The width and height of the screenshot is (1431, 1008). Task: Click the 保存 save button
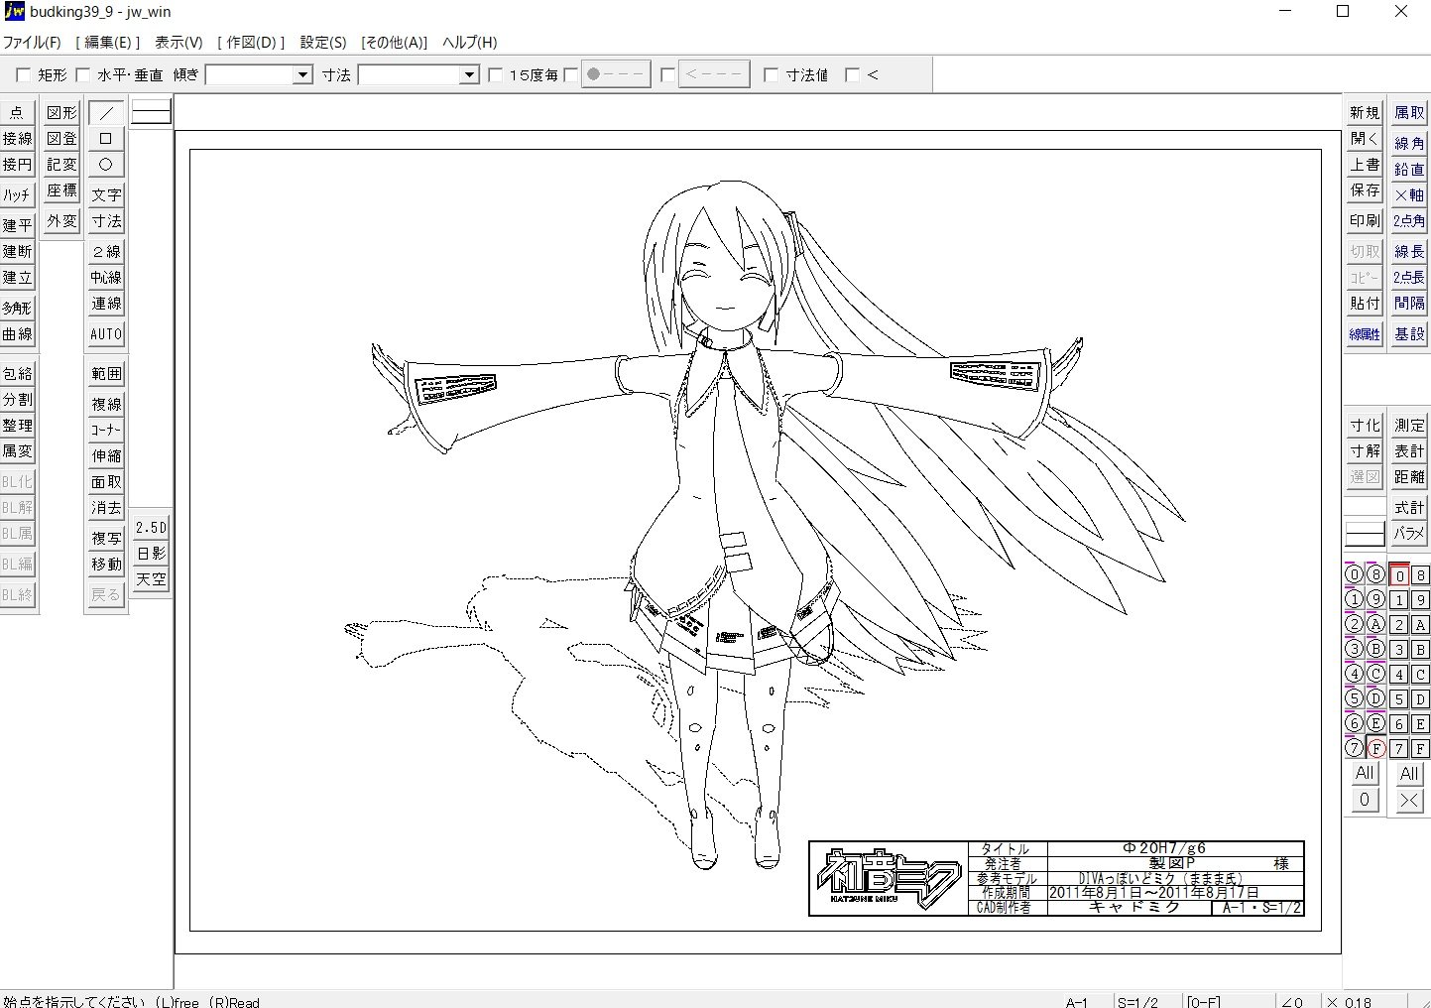pos(1365,189)
